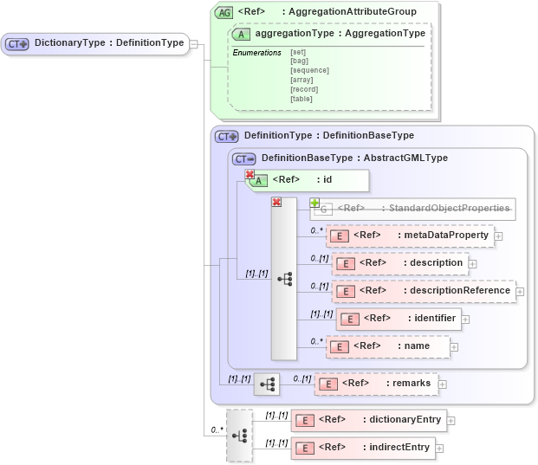The height and width of the screenshot is (465, 538).
Task: Select the DefinitionBaseType : AbstractGMLType label
Action: [355, 158]
